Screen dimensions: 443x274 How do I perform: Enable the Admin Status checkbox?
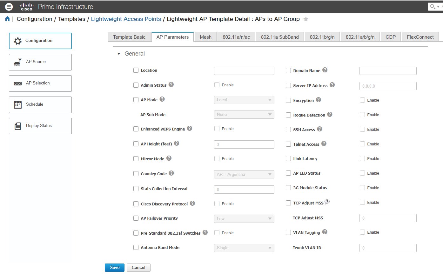click(136, 85)
